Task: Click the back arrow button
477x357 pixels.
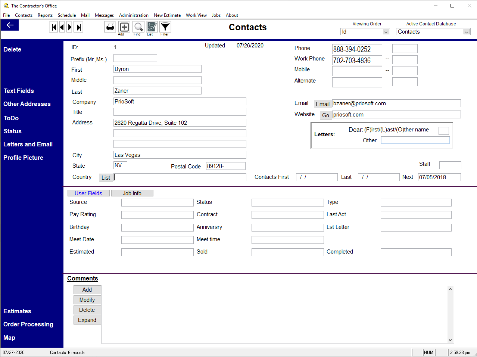Action: pyautogui.click(x=10, y=25)
